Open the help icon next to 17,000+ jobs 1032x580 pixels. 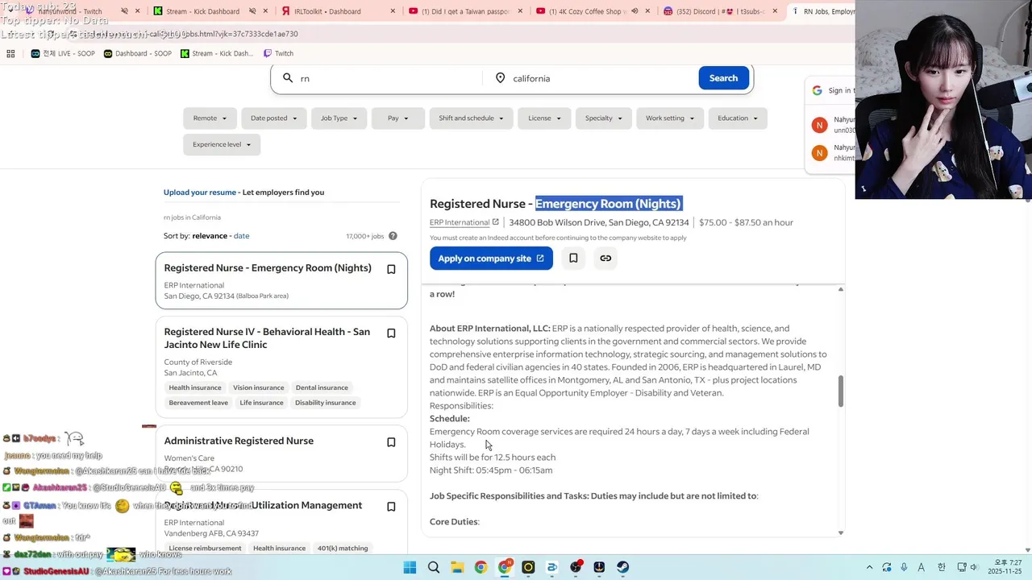393,236
